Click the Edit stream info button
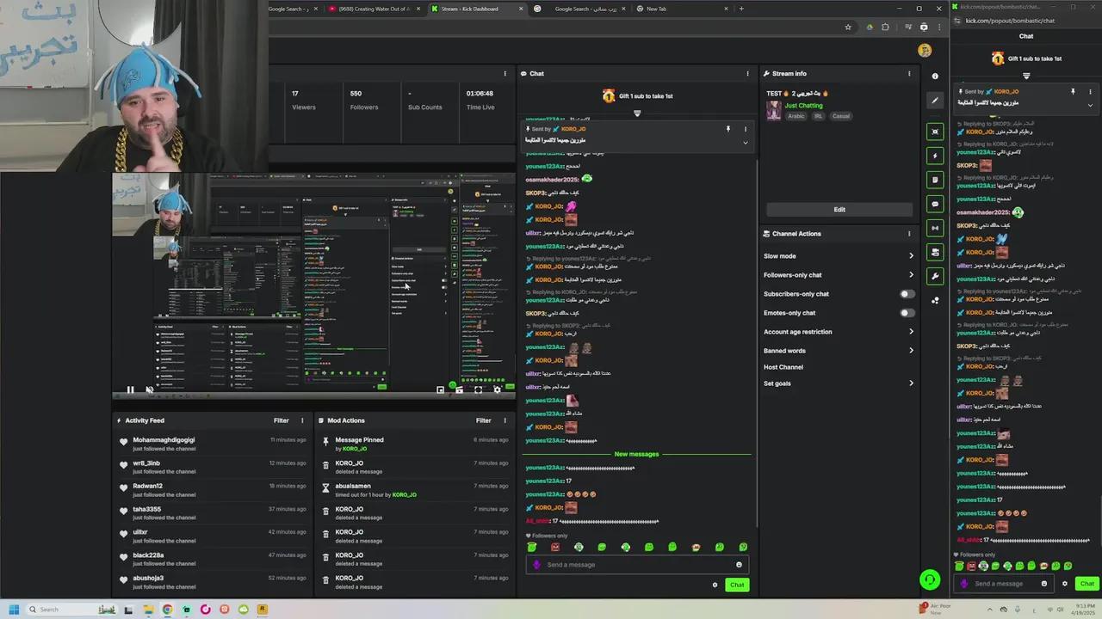 coord(839,209)
